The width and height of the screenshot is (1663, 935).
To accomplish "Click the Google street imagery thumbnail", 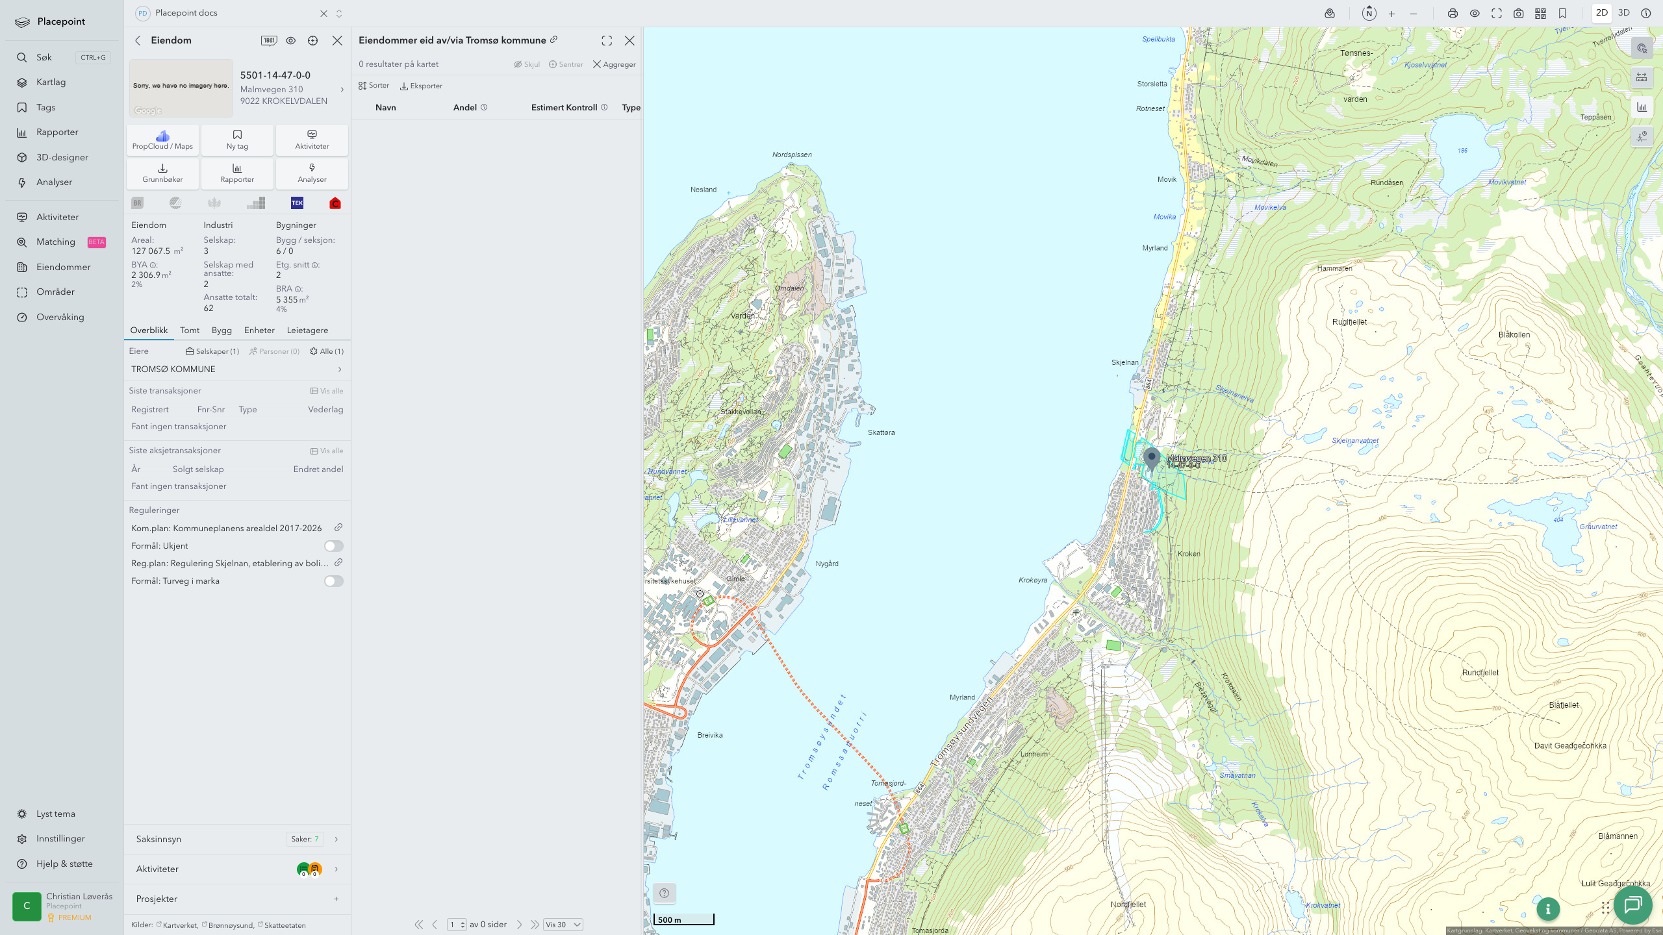I will (181, 88).
